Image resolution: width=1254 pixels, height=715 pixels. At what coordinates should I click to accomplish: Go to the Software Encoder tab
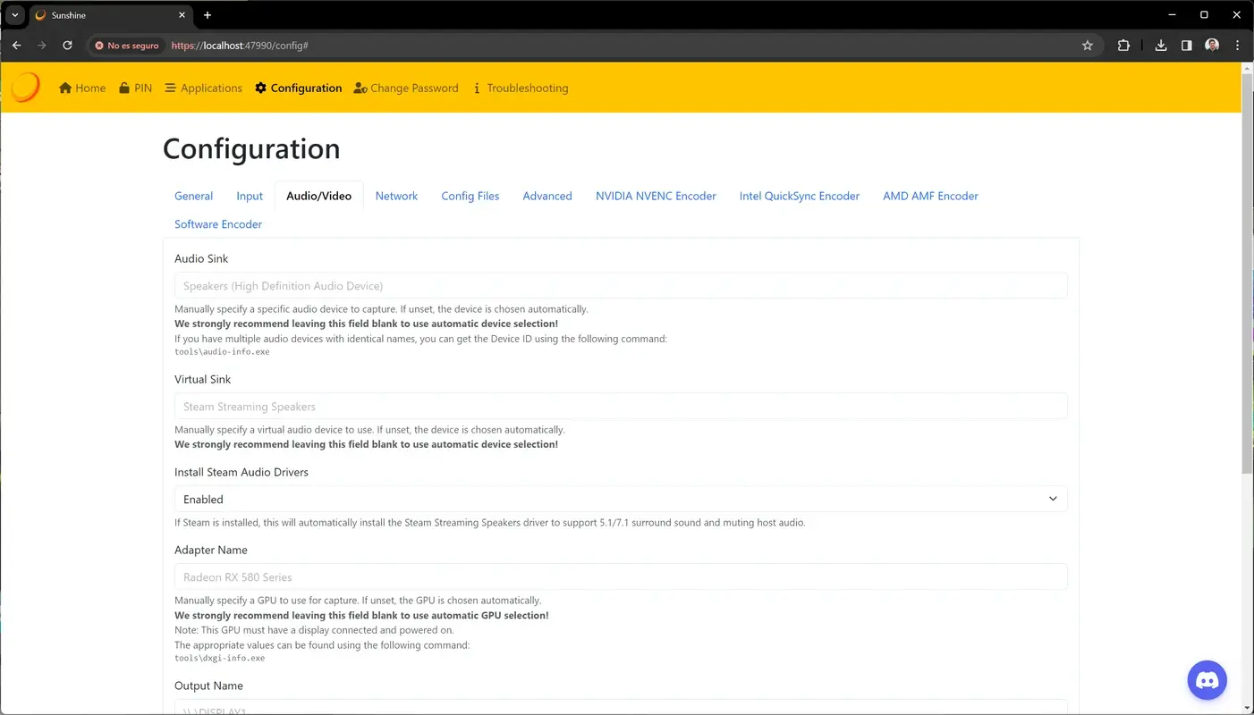pyautogui.click(x=218, y=223)
